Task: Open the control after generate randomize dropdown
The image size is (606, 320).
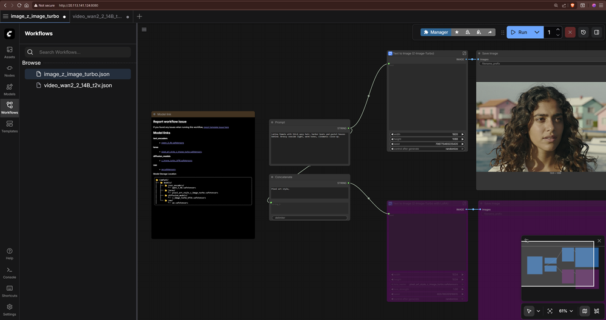Action: [x=428, y=148]
